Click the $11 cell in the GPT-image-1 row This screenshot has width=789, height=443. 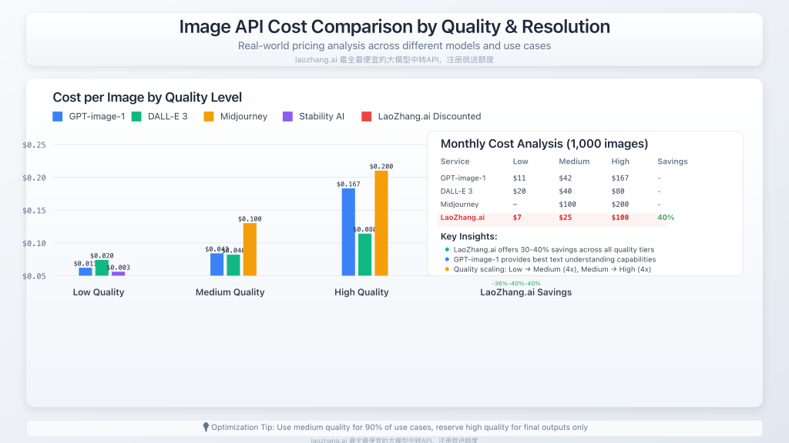pyautogui.click(x=519, y=178)
